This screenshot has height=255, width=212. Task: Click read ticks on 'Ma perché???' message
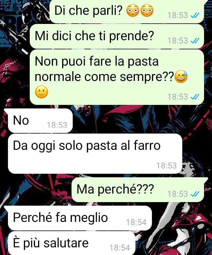pos(195,194)
